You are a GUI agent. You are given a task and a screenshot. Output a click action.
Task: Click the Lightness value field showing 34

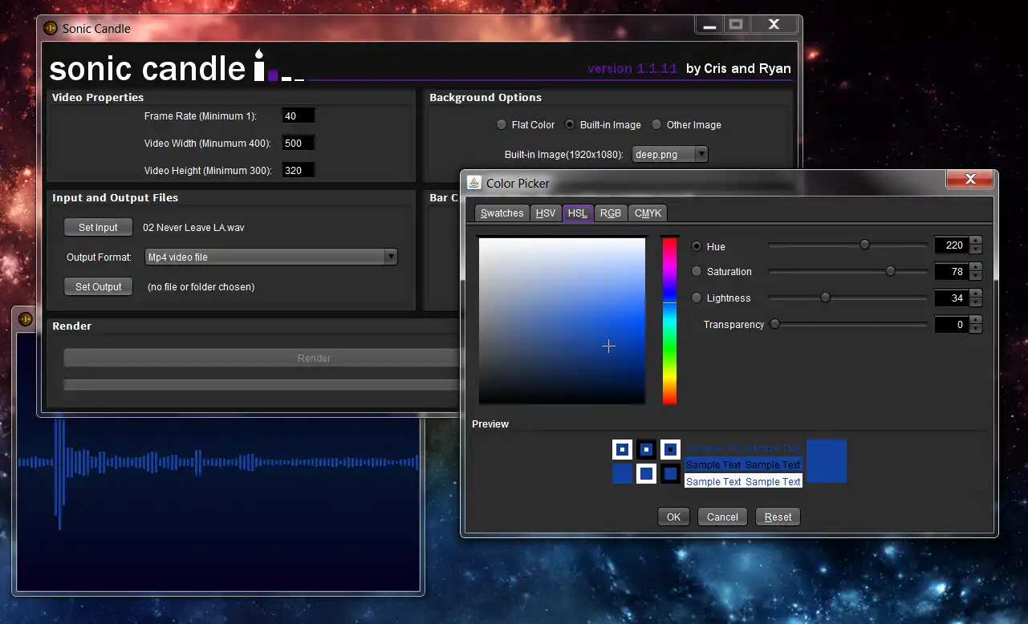(x=952, y=298)
